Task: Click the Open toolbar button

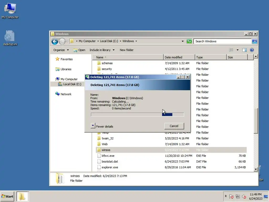Action: tap(79, 50)
